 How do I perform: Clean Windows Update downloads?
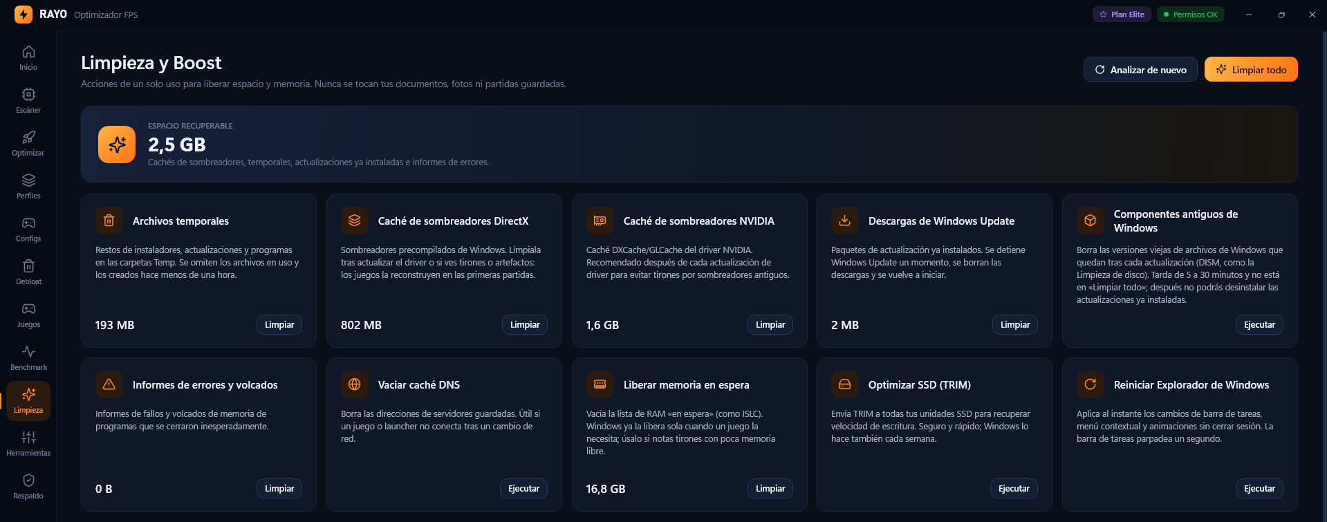(1015, 325)
